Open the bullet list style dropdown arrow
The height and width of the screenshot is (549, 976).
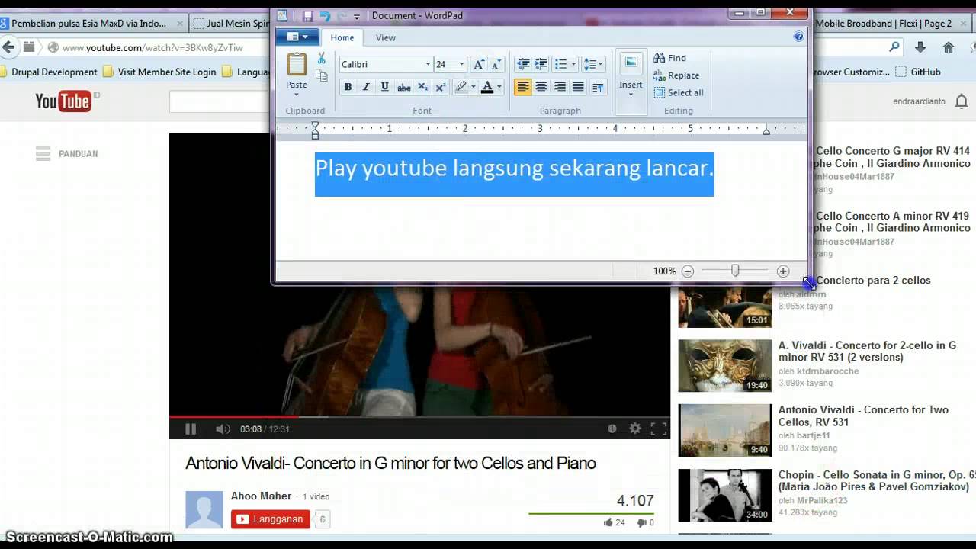tap(573, 65)
